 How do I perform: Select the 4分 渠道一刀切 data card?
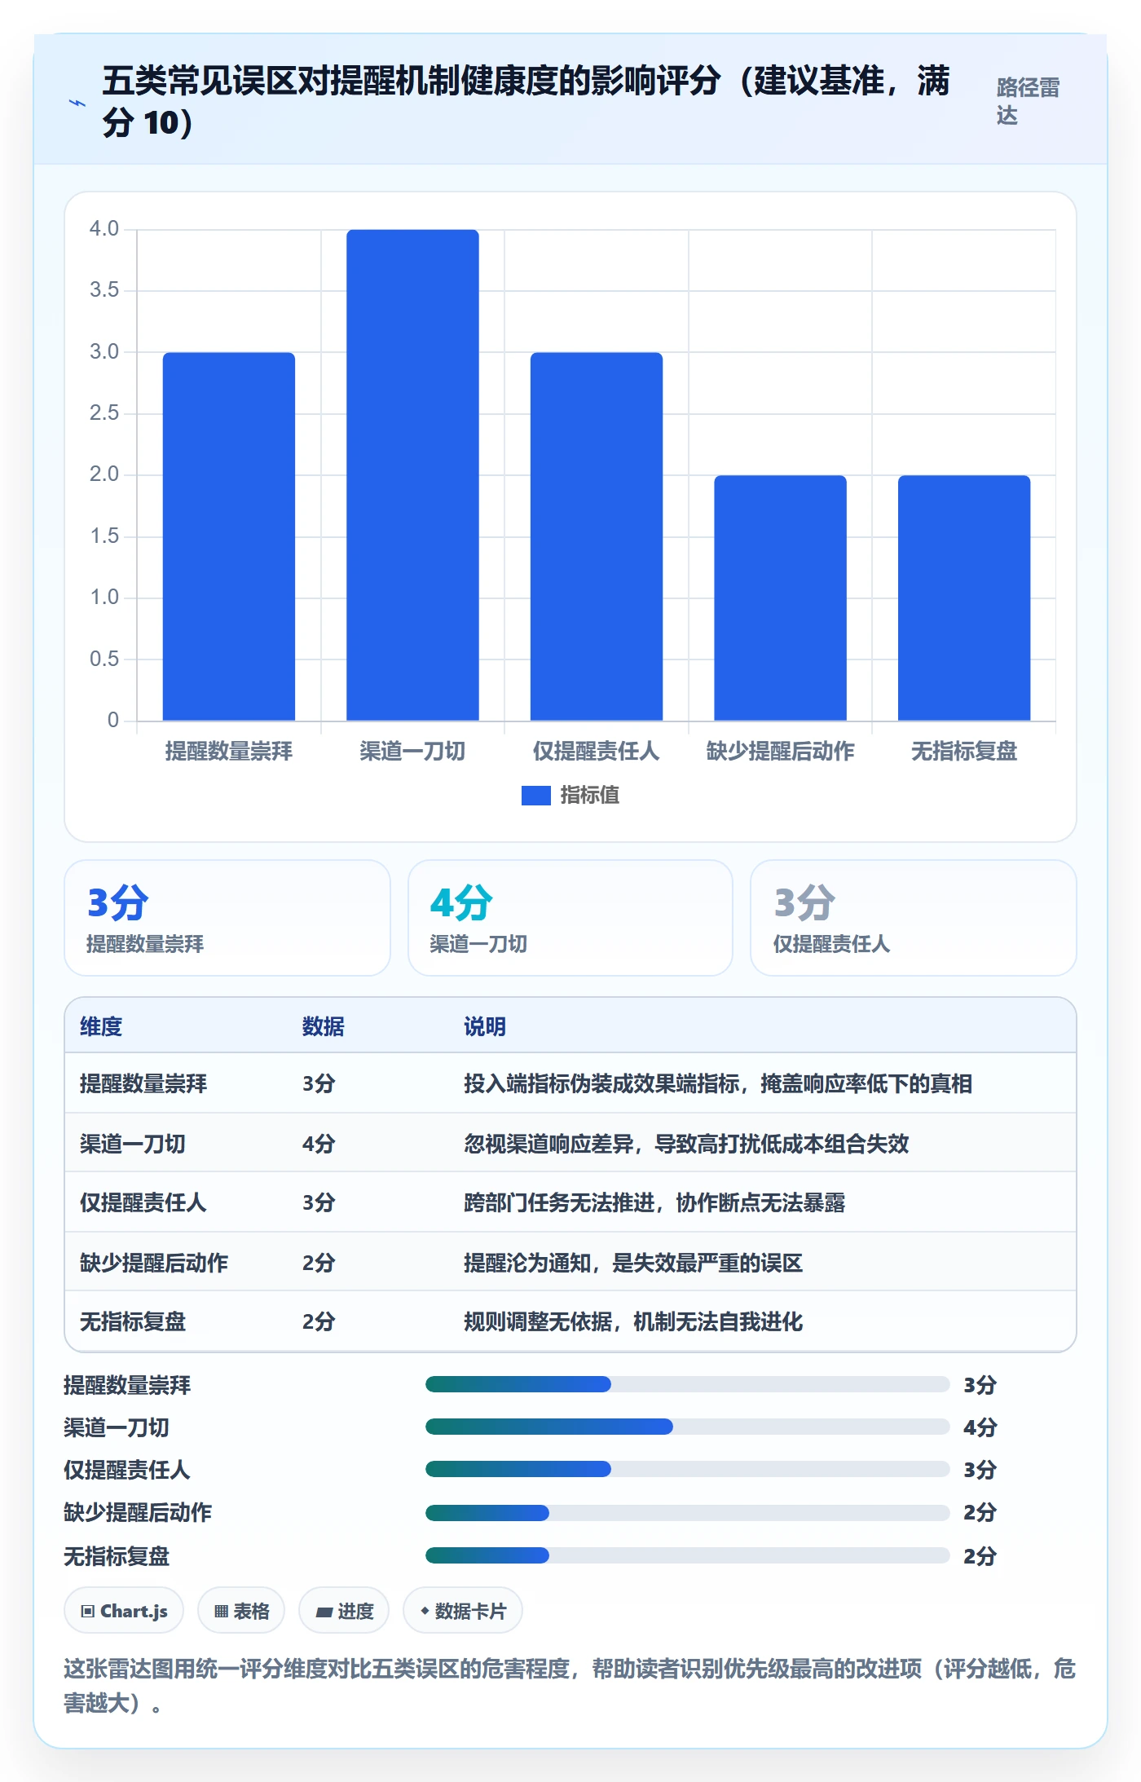coord(570,918)
